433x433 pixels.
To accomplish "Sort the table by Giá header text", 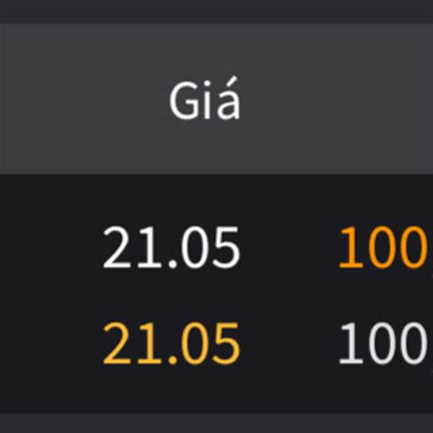I will point(205,99).
